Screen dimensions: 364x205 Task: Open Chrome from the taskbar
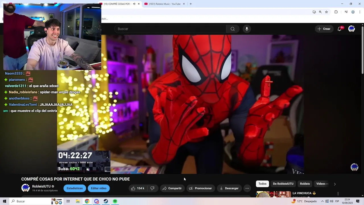pyautogui.click(x=87, y=201)
